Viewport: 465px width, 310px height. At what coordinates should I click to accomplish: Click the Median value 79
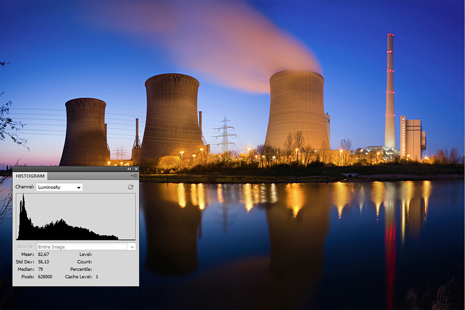(41, 269)
